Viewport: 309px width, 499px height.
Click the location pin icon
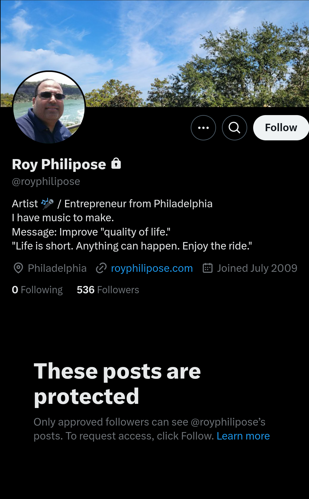(18, 268)
